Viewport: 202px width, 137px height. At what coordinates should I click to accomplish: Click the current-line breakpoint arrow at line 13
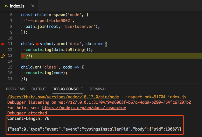coord(3,56)
